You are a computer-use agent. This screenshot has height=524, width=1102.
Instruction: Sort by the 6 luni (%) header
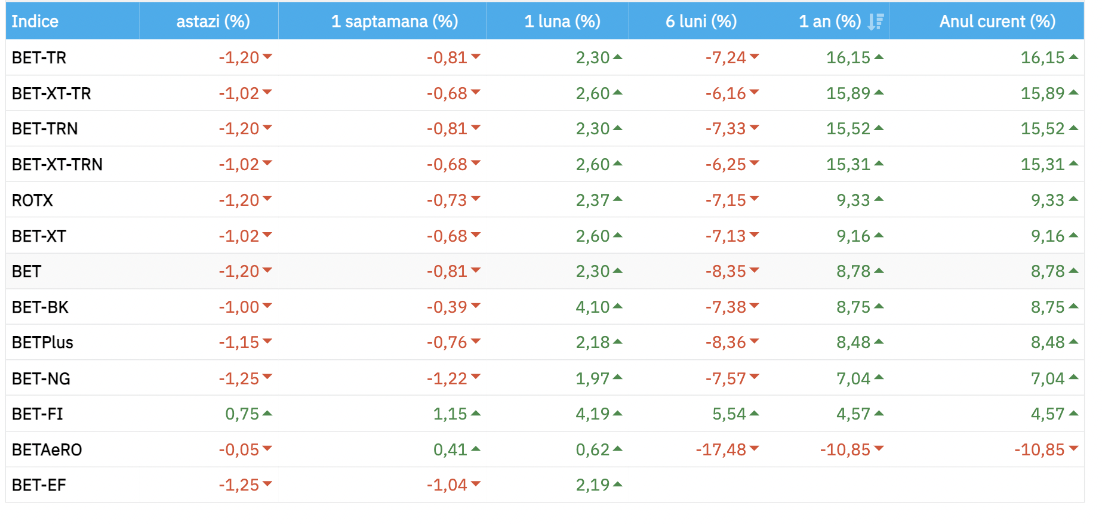click(x=701, y=21)
